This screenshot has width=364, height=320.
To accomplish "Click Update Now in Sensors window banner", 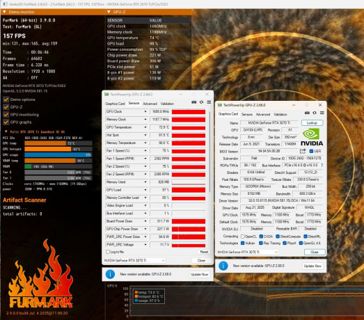I will [199, 274].
